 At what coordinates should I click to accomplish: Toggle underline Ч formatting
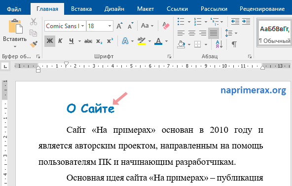pos(72,41)
